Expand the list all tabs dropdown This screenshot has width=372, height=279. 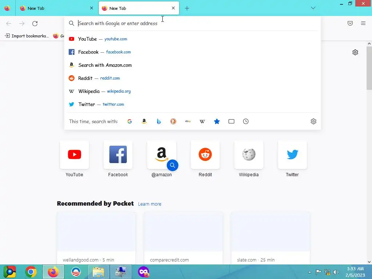pyautogui.click(x=313, y=8)
